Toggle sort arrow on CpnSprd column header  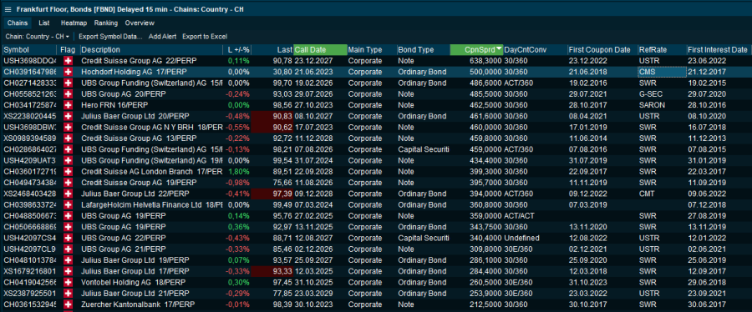pyautogui.click(x=500, y=49)
